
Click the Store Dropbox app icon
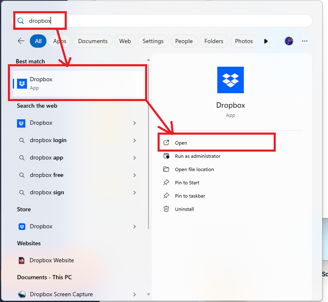(x=22, y=227)
